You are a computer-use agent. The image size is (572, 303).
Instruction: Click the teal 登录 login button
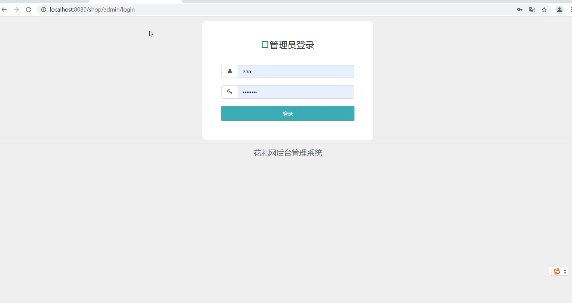pos(288,113)
